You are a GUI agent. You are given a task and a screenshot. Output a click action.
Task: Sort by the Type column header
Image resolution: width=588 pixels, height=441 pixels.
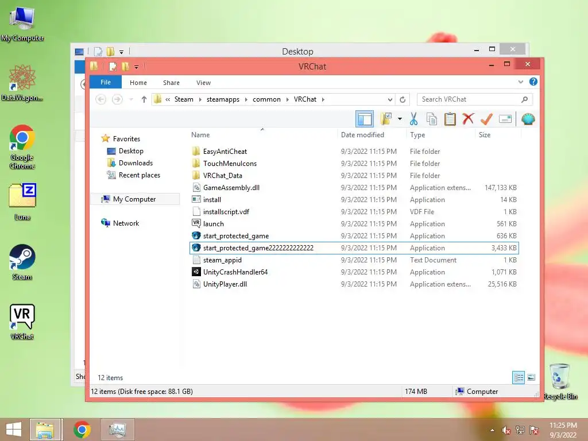[417, 134]
